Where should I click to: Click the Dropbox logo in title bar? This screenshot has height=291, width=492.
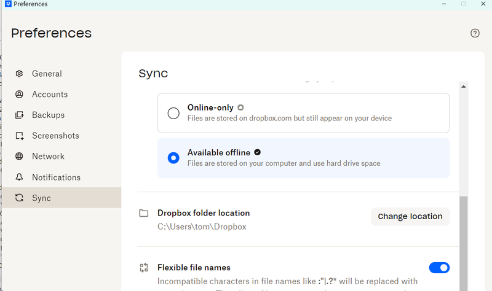(x=7, y=4)
